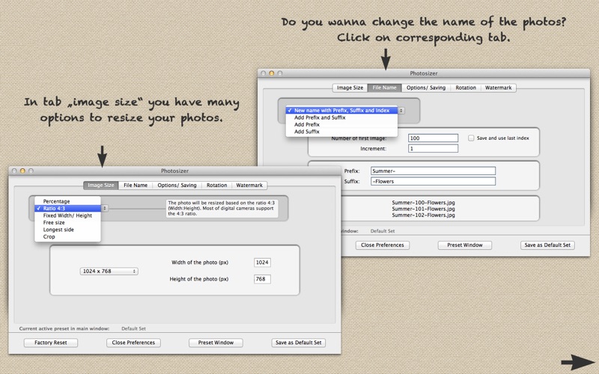Open the 1024 x 768 size dropdown
The image size is (599, 374).
point(109,271)
